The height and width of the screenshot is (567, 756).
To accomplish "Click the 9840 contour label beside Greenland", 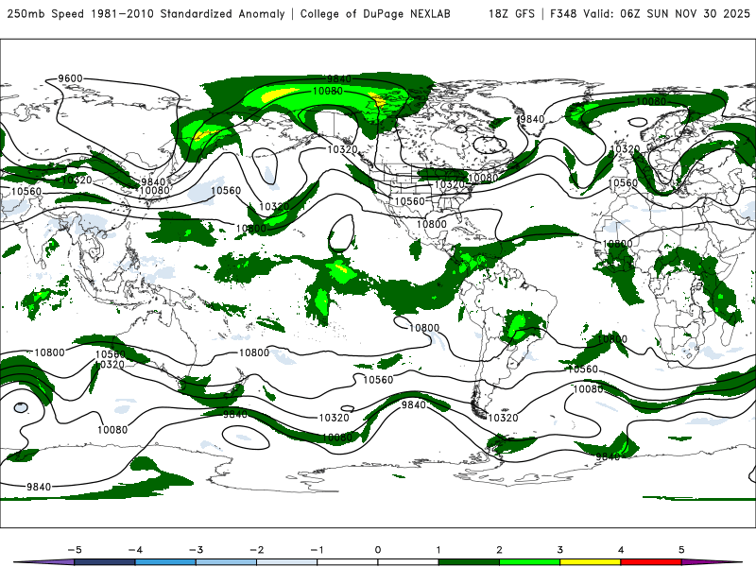I will coord(532,119).
